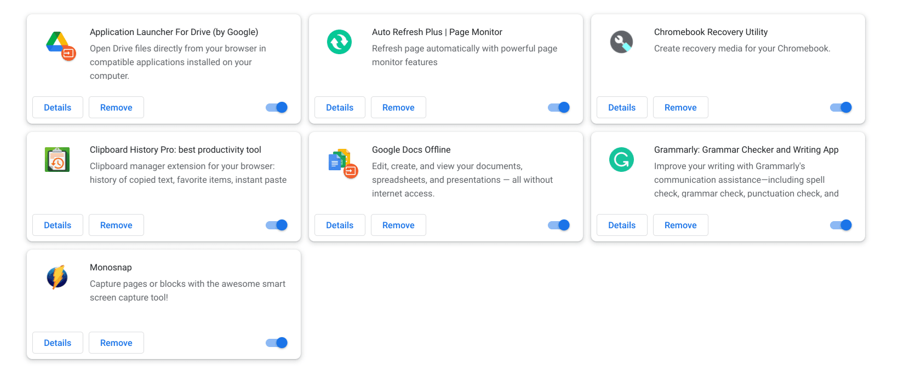Disable Application Launcher For Drive extension
Viewport: 921px width, 370px height.
[x=277, y=107]
